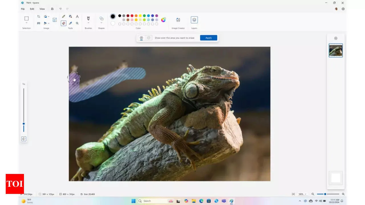
Task: Pick the red color swatch
Action: pyautogui.click(x=132, y=16)
